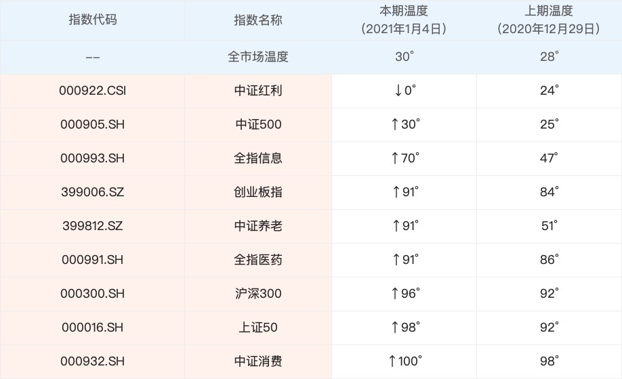This screenshot has height=379, width=622.
Task: Click index code 000922.CSI
Action: [93, 91]
